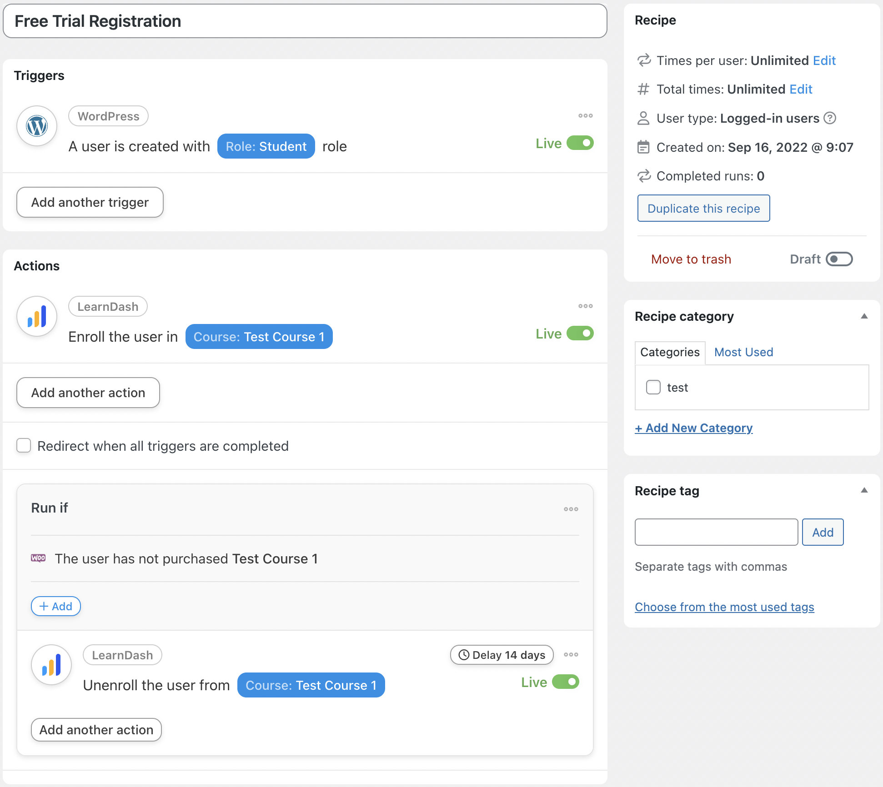883x787 pixels.
Task: Click the LearnDash icon on the enroll action
Action: click(x=36, y=316)
